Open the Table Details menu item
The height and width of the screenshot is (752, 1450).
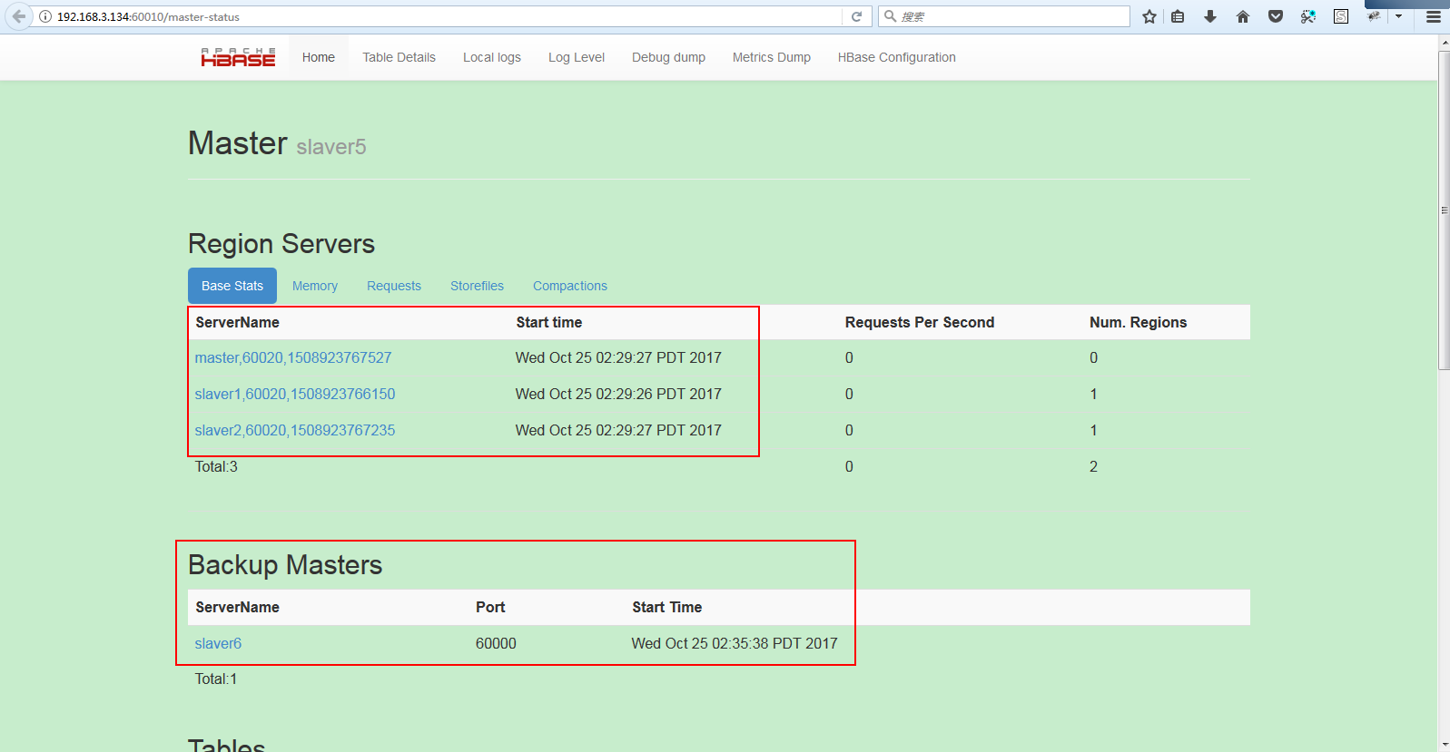pos(399,57)
